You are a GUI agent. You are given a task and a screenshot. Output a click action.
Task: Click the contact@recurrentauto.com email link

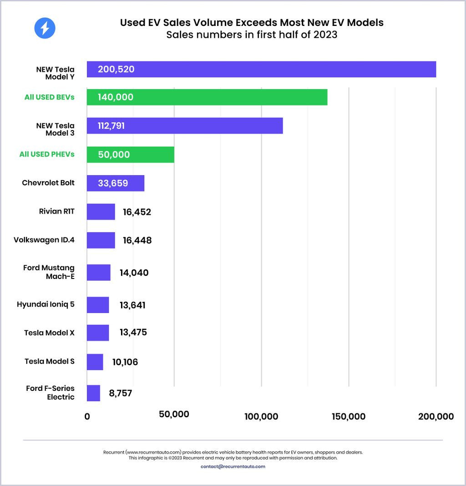233,466
